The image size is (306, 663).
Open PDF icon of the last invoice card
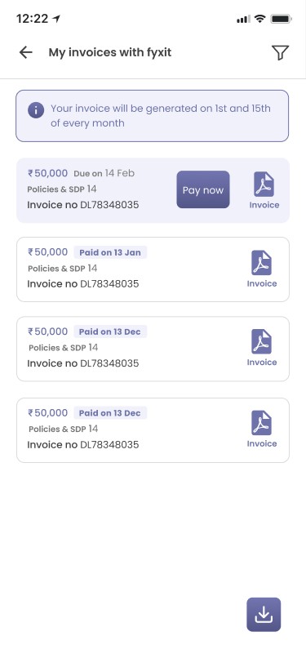(262, 423)
